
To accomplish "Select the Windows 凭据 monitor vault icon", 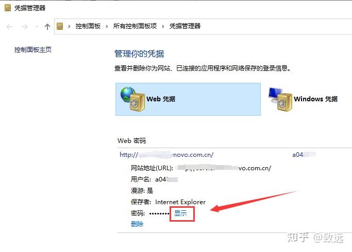I will [280, 99].
